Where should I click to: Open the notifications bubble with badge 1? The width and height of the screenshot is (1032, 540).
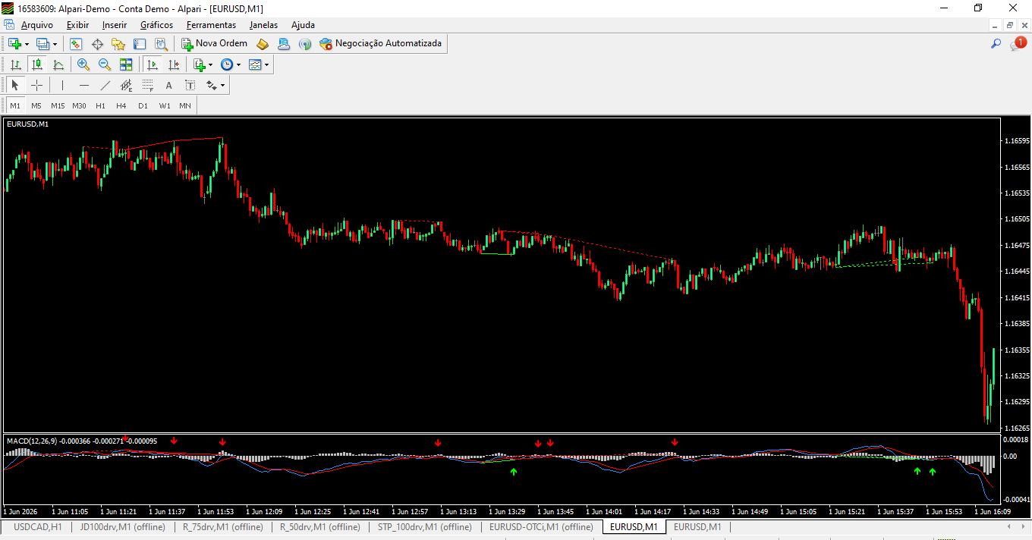pyautogui.click(x=1018, y=44)
